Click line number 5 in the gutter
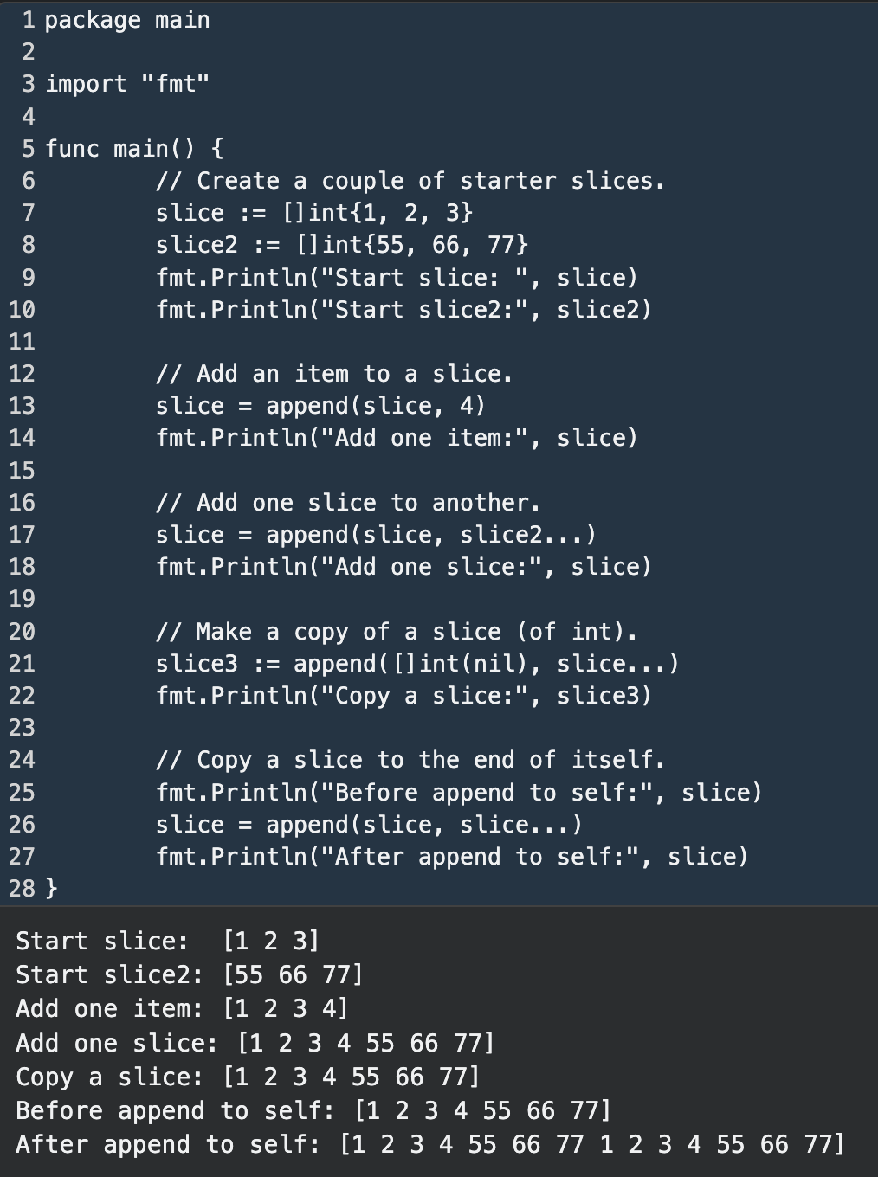Image resolution: width=878 pixels, height=1177 pixels. (29, 149)
